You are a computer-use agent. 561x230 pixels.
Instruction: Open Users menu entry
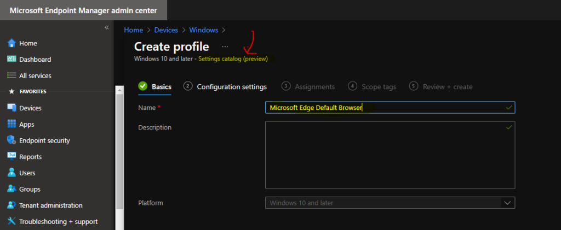[x=27, y=173]
